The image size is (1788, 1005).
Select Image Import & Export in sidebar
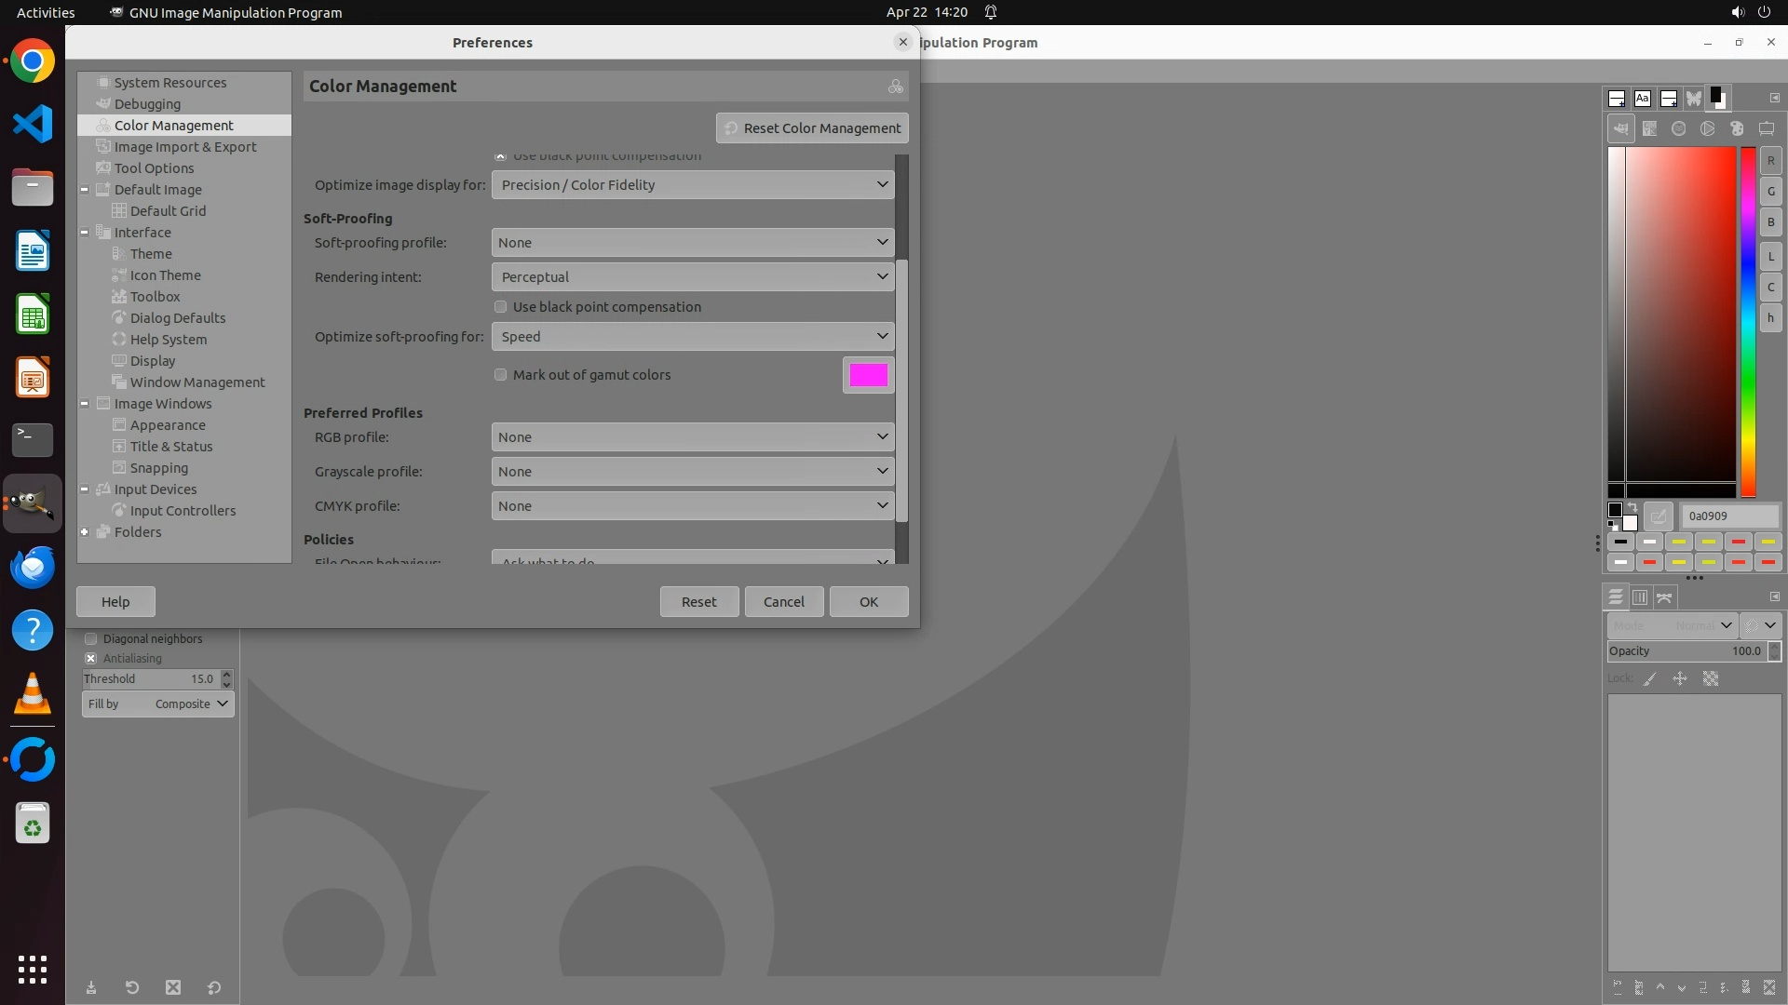[x=185, y=147]
